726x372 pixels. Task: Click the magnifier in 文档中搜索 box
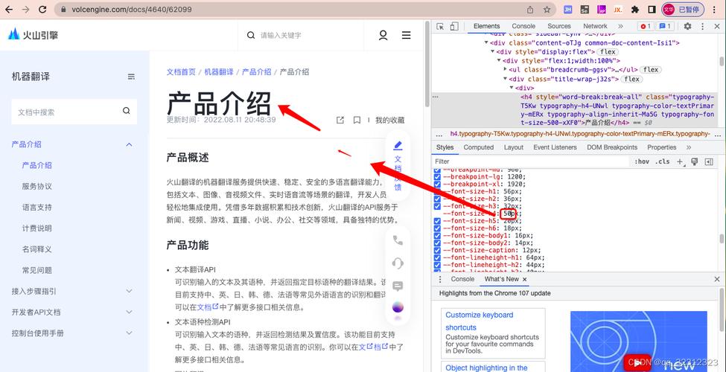pyautogui.click(x=127, y=111)
